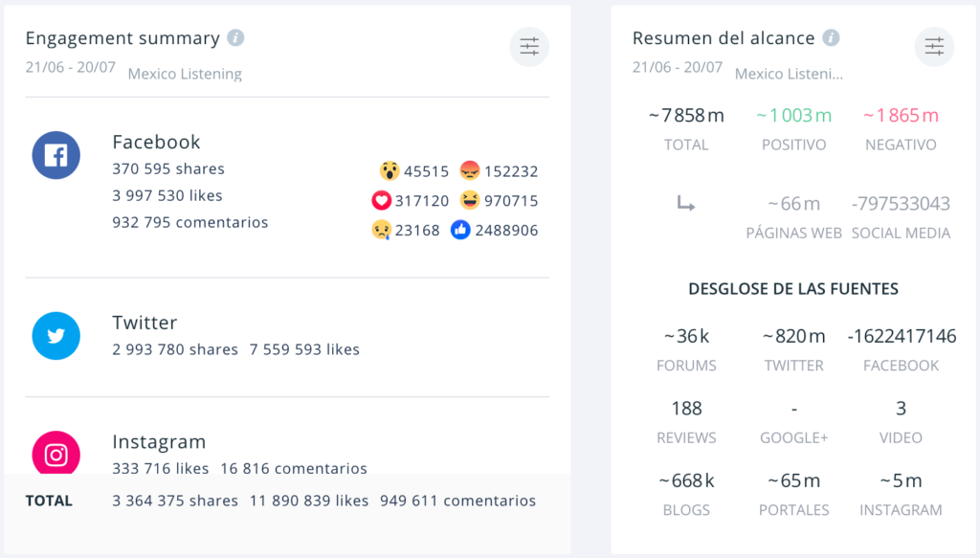The height and width of the screenshot is (558, 980).
Task: Click the Facebook logo icon
Action: [56, 155]
